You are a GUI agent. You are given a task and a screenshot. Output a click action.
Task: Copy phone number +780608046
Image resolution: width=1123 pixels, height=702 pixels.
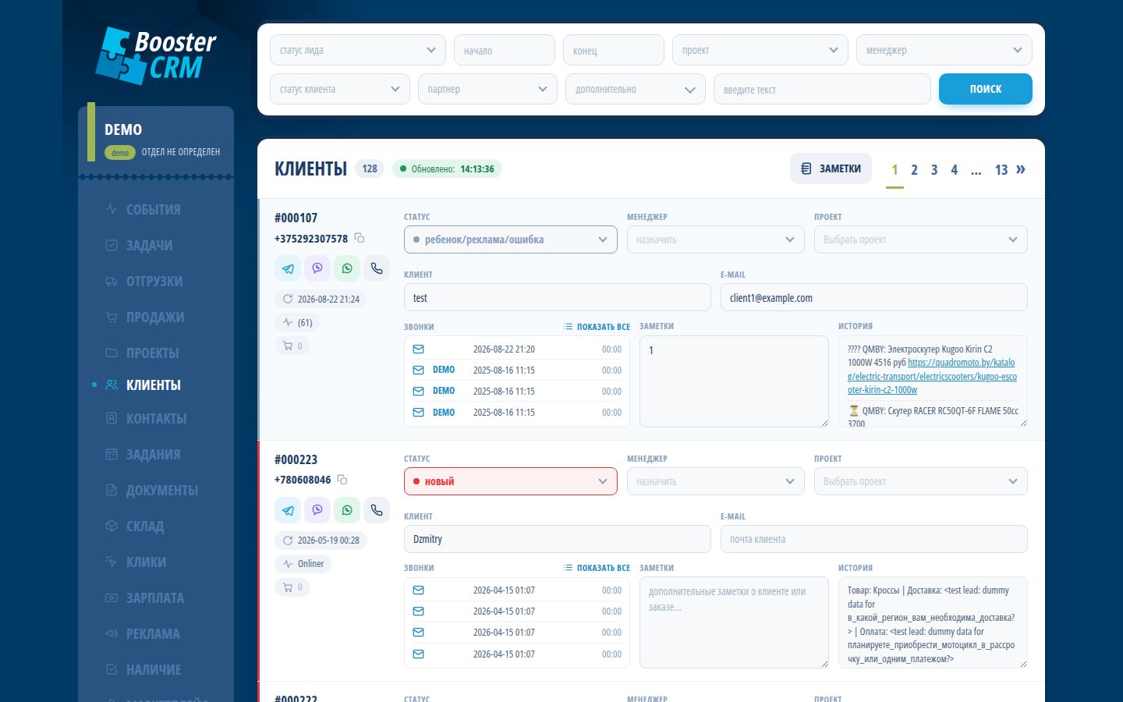tap(342, 480)
